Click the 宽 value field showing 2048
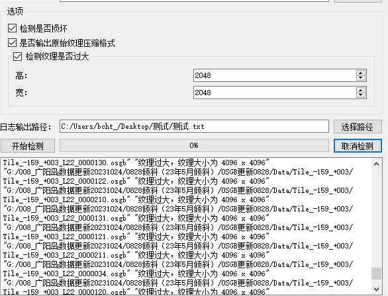This screenshot has width=388, height=296. 275,92
